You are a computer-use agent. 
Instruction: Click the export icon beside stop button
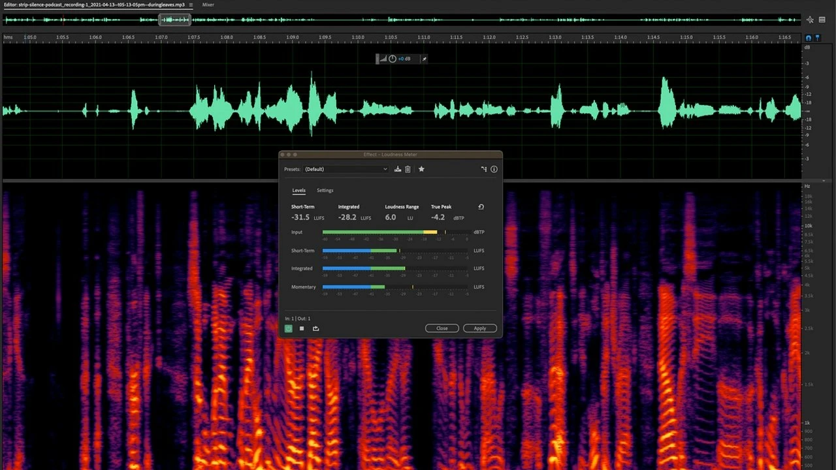tap(315, 328)
